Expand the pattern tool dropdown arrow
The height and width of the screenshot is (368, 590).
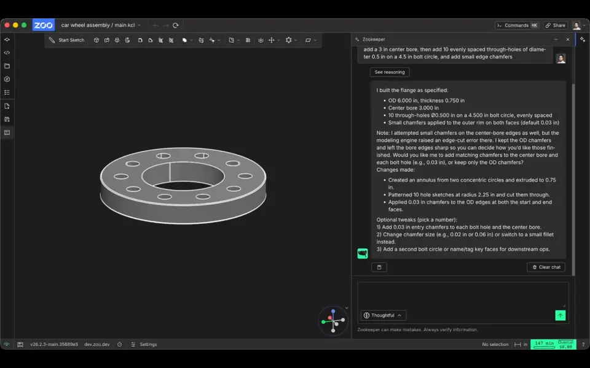tap(296, 40)
